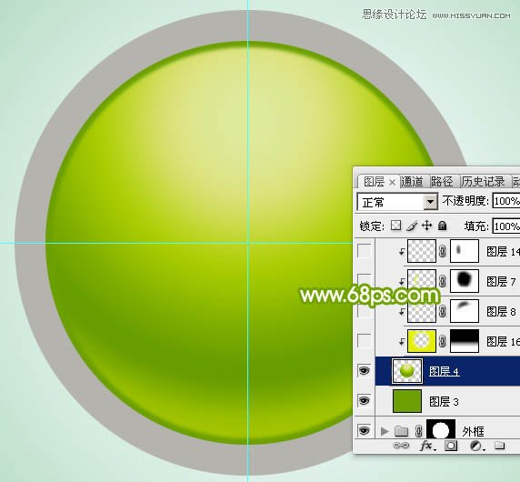Image resolution: width=520 pixels, height=482 pixels.
Task: Show the hidden 图层 16 layer
Action: (x=365, y=341)
